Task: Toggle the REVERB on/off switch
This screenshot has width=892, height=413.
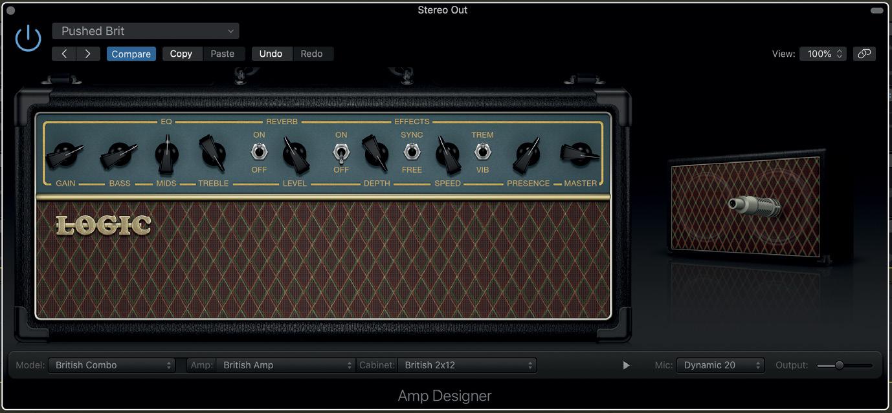Action: click(x=259, y=152)
